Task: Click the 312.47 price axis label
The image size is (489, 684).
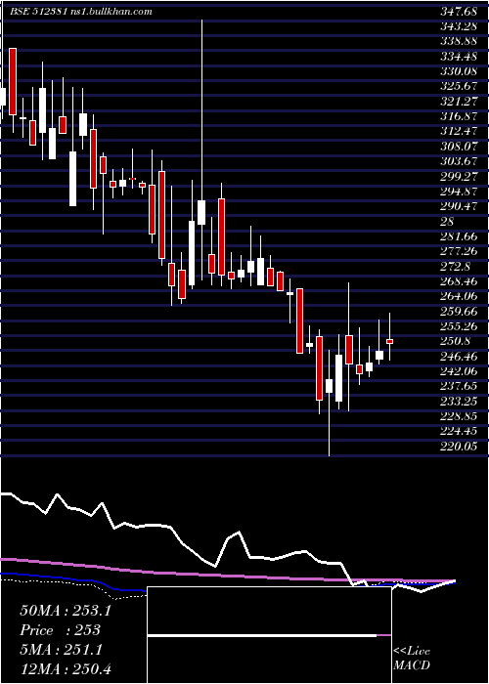Action: (458, 131)
